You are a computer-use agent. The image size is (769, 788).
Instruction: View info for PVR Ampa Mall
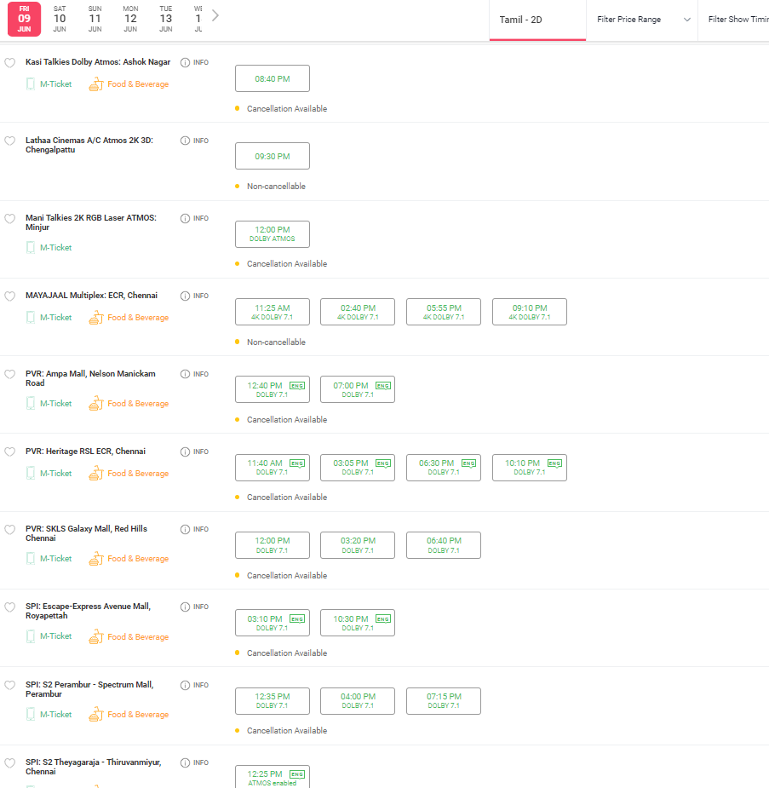[185, 374]
